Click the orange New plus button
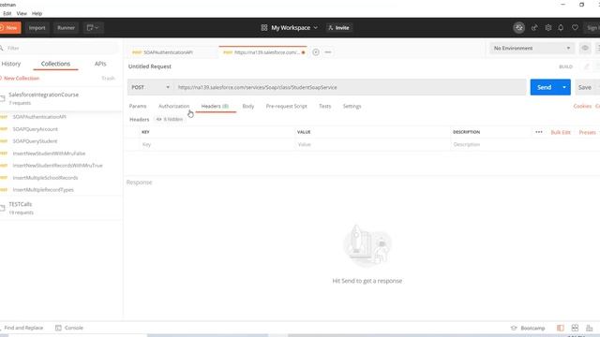This screenshot has width=600, height=337. 9,27
